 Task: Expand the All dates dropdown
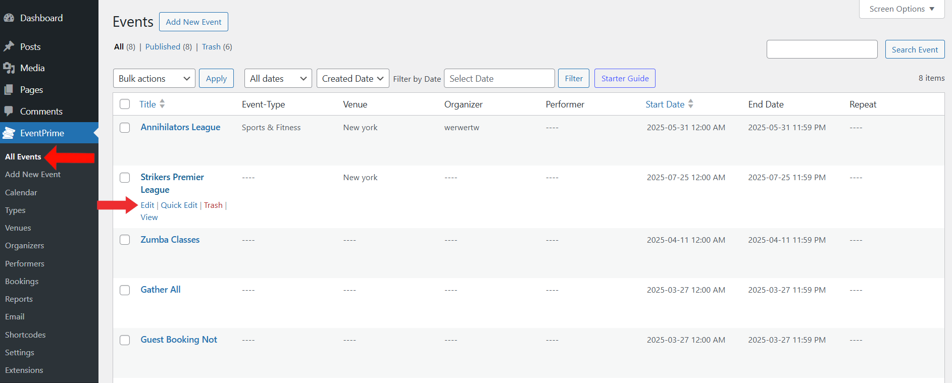coord(278,78)
